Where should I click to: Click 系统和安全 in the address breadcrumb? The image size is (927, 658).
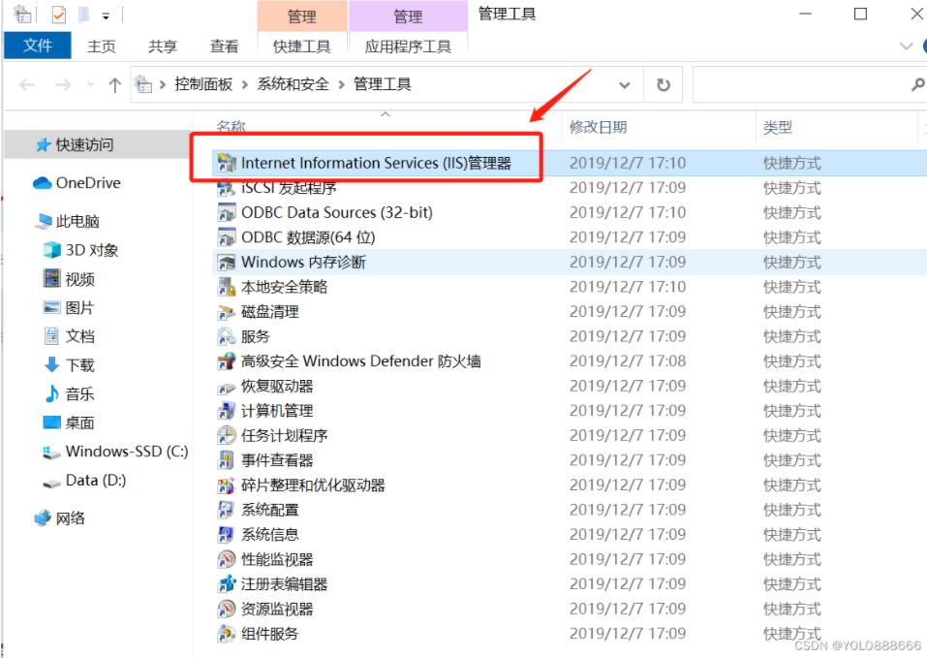click(x=293, y=84)
